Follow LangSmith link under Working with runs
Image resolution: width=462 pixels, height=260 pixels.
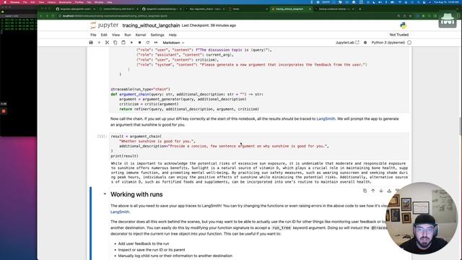(120, 212)
